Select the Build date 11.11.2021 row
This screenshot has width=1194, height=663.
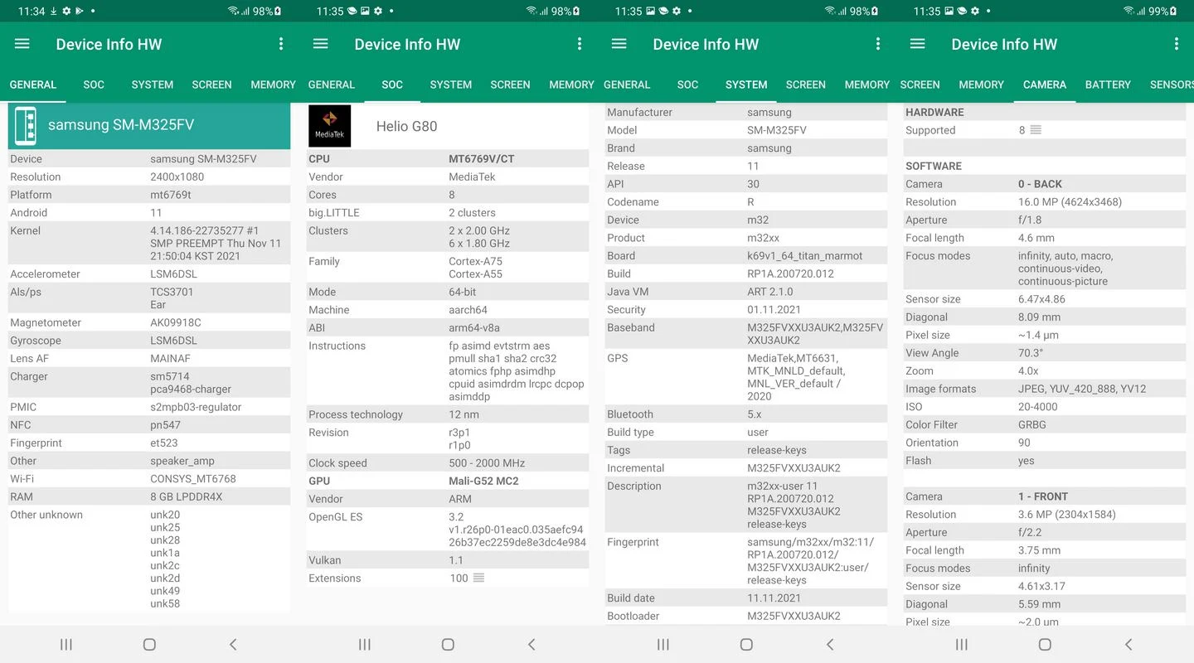point(746,598)
